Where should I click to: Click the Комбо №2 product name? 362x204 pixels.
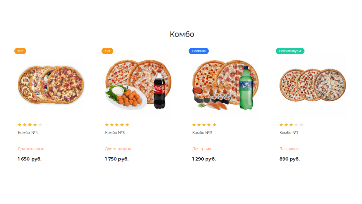[202, 133]
